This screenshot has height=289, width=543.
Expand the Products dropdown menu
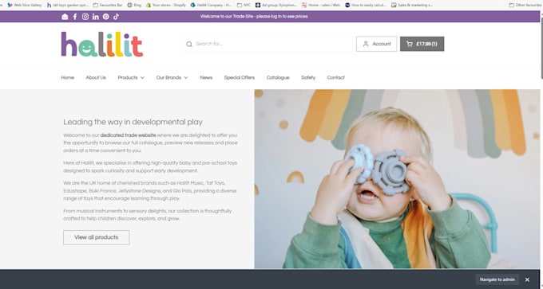tap(131, 78)
